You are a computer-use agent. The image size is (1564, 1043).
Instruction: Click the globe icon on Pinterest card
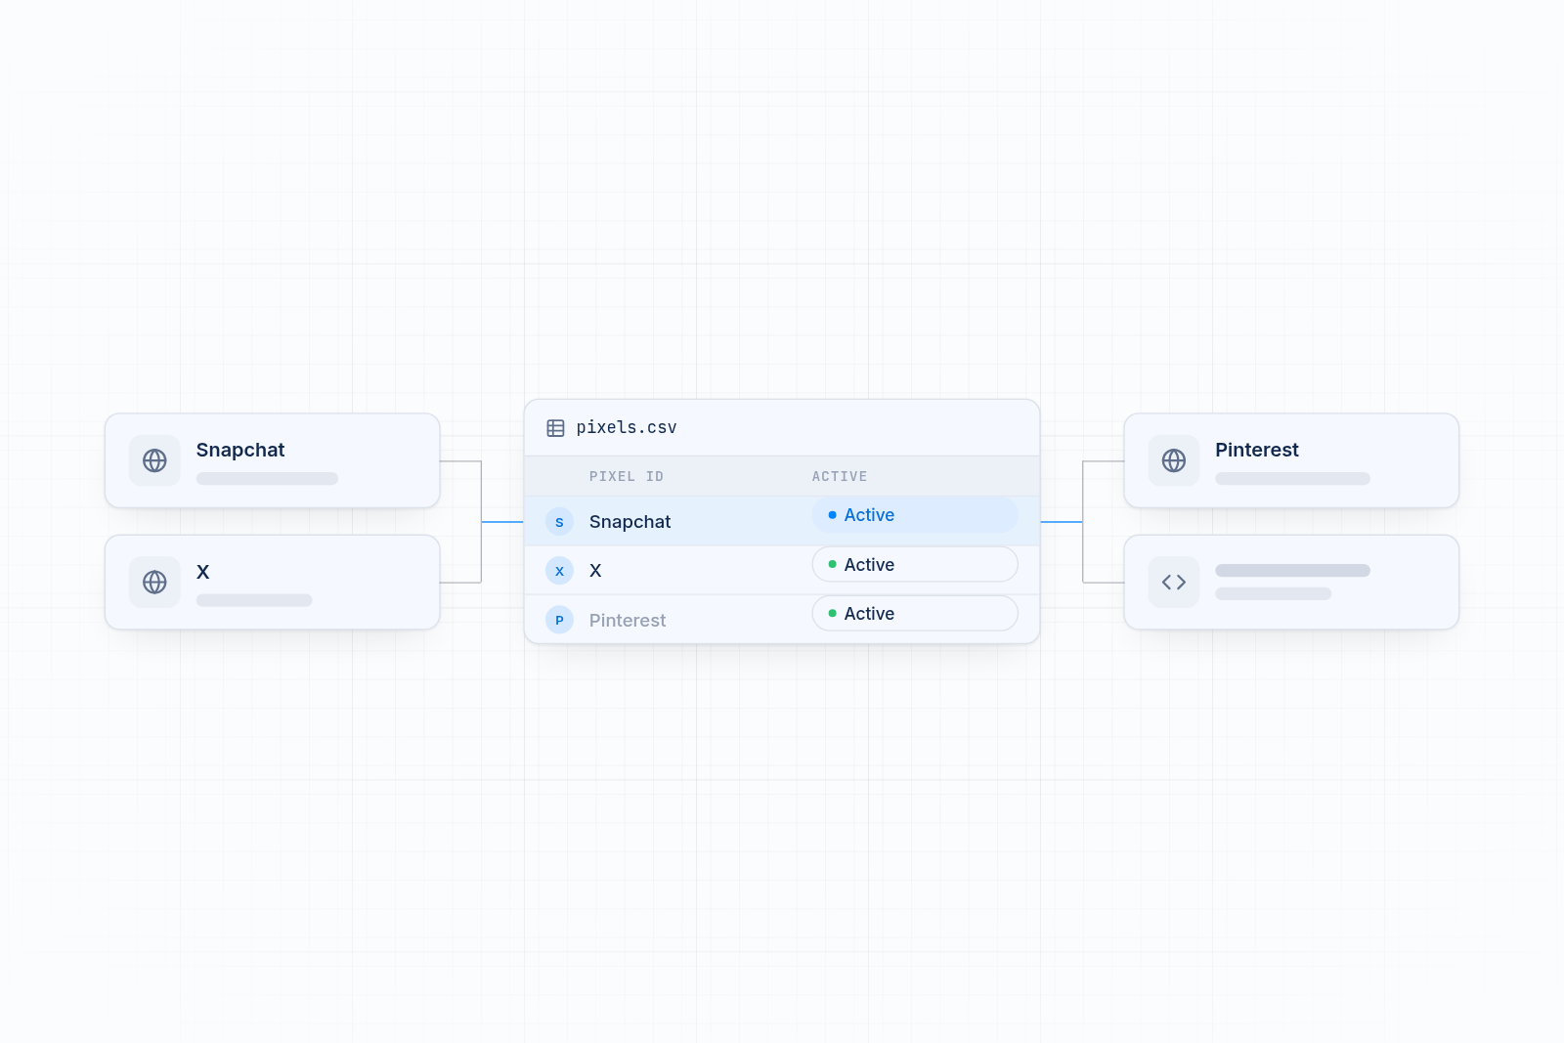pyautogui.click(x=1173, y=460)
